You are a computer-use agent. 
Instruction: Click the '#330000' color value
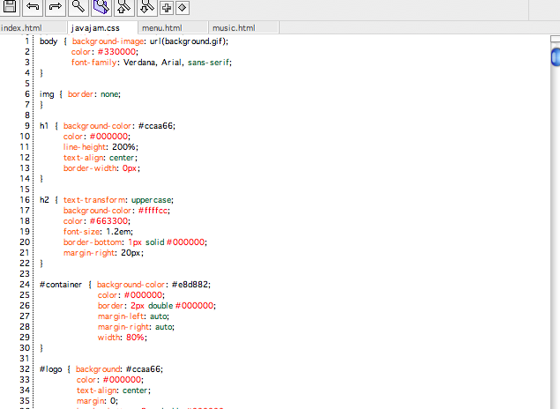[x=116, y=52]
